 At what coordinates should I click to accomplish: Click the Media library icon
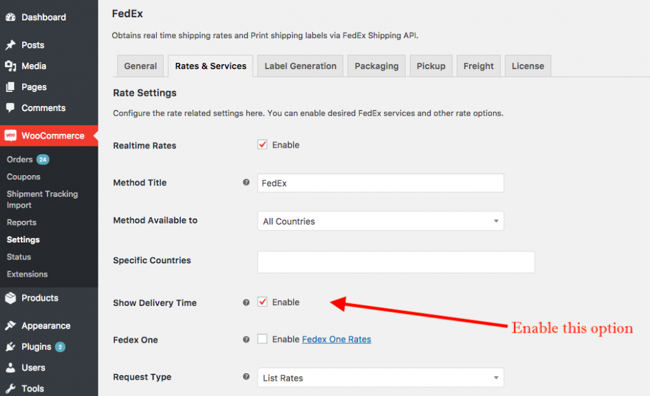(x=10, y=66)
